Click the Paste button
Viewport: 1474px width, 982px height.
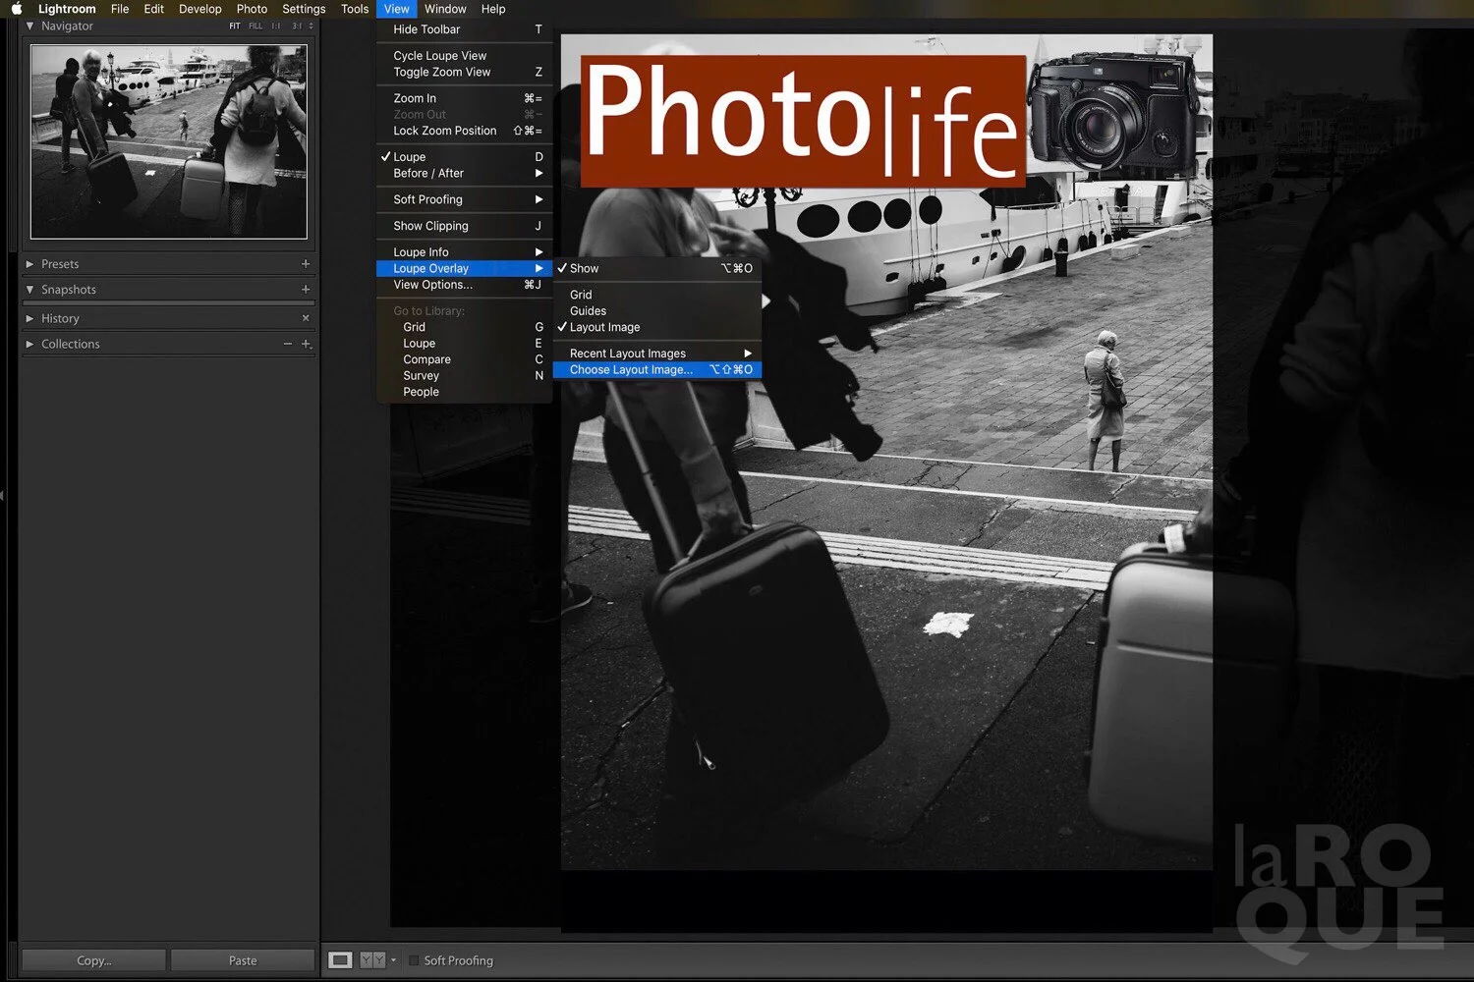point(243,960)
